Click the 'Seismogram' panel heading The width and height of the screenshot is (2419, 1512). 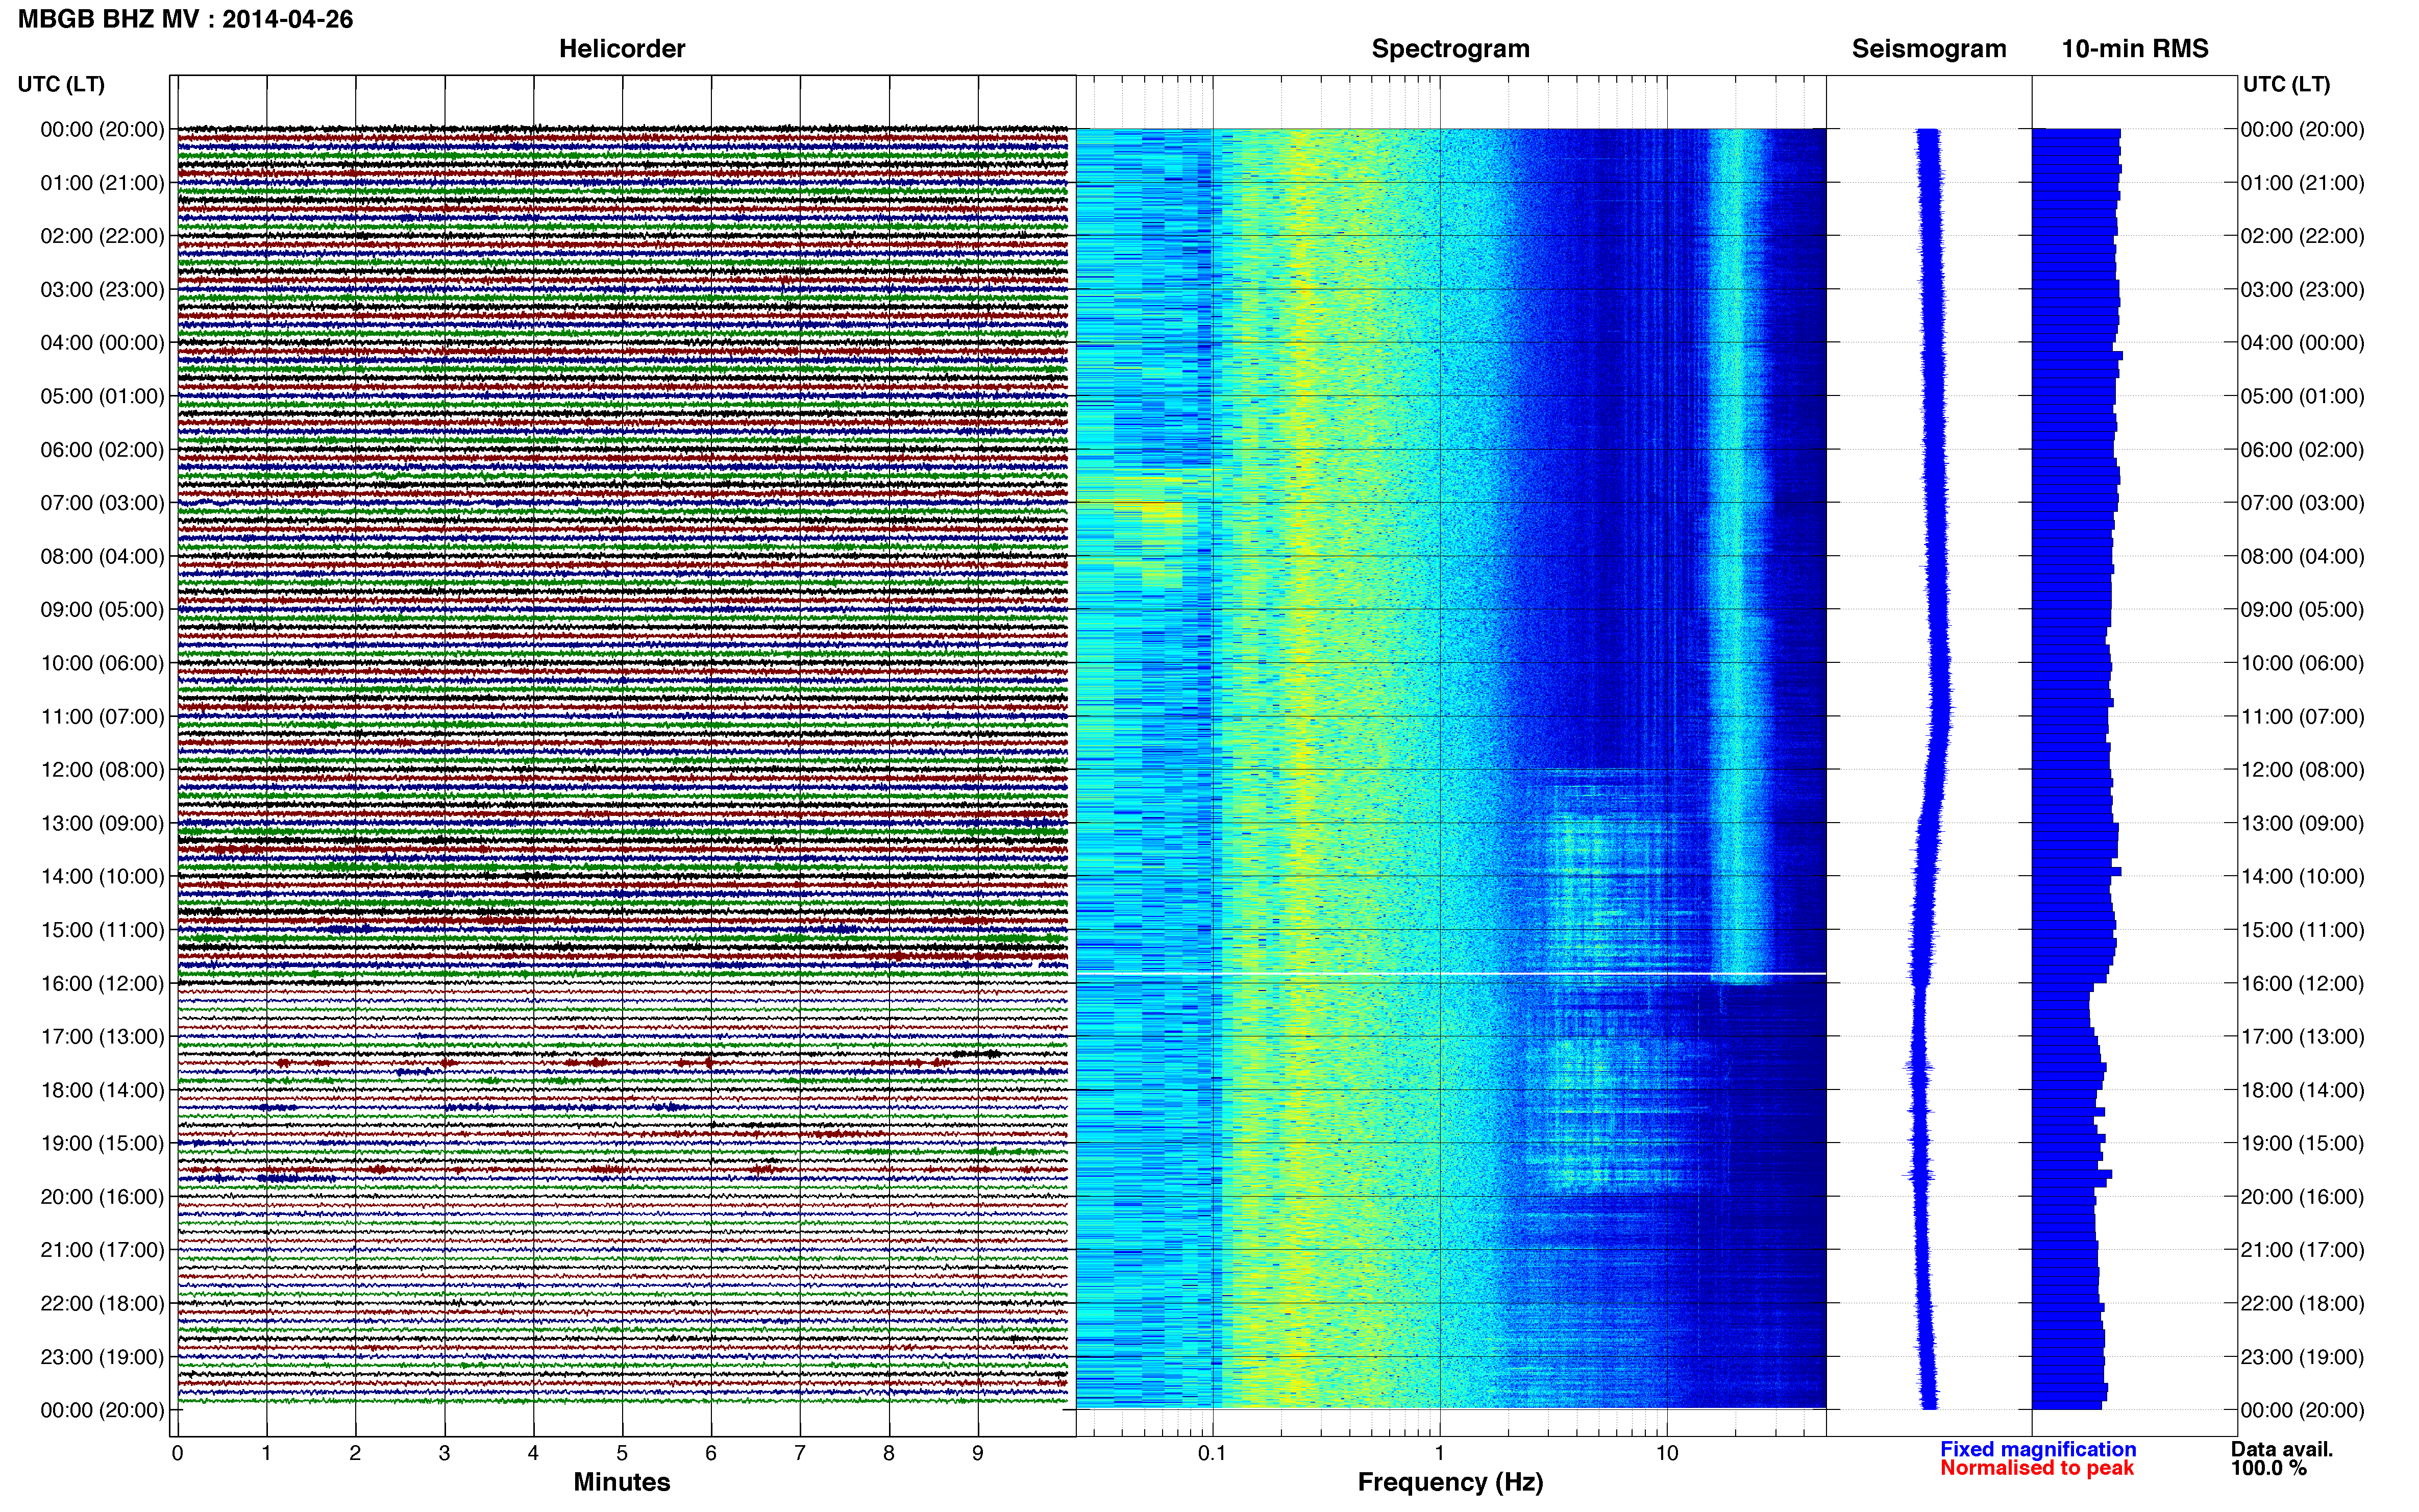point(1929,49)
